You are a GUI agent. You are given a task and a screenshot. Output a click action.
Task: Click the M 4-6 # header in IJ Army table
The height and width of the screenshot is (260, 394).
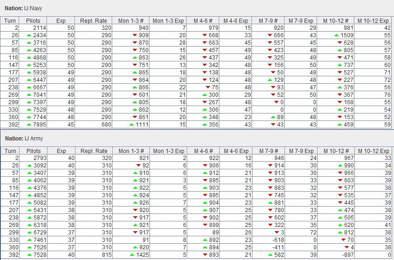pyautogui.click(x=204, y=151)
